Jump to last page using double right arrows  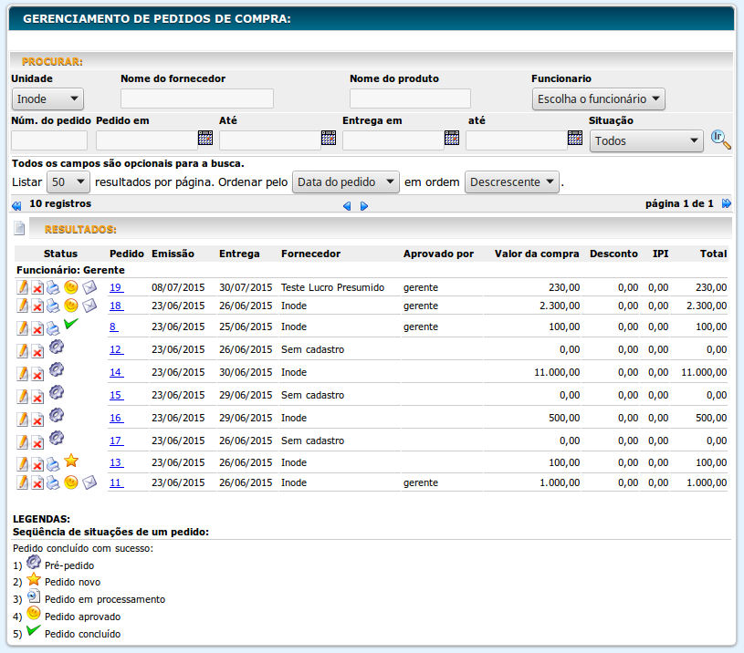tap(727, 204)
